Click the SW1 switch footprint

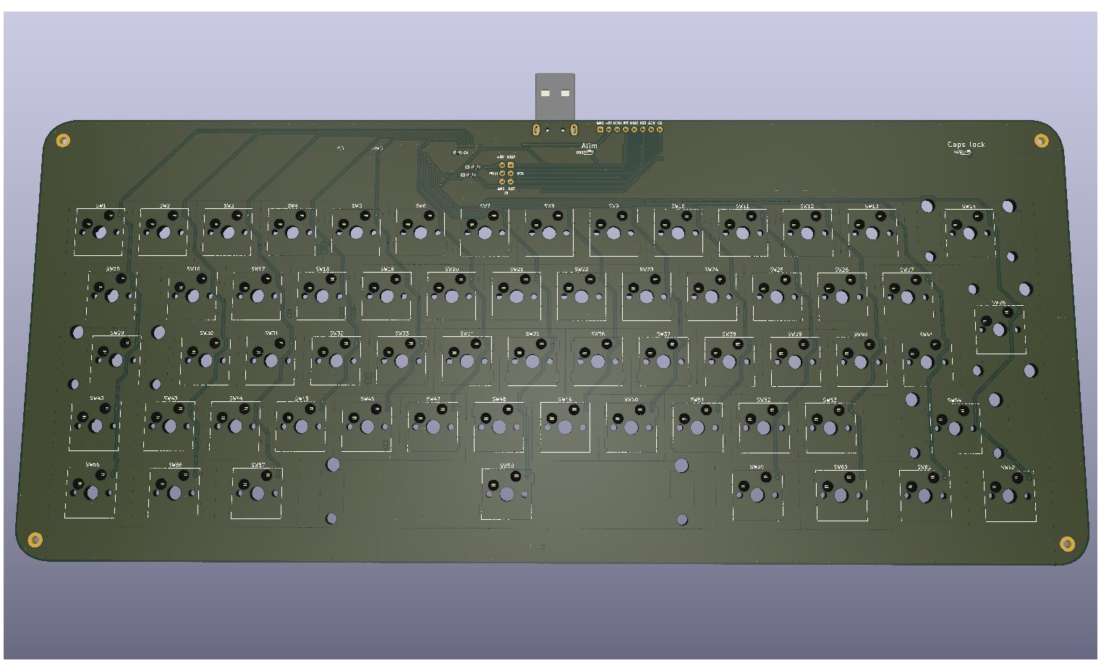(100, 231)
